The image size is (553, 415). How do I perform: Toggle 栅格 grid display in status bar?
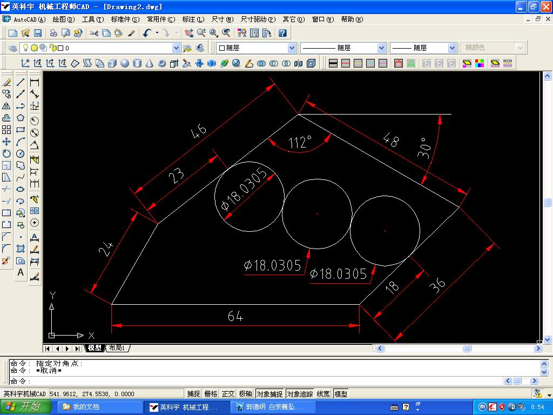click(x=211, y=394)
